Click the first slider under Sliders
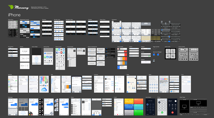Viewport: 214px width, 118px height. pos(134,49)
